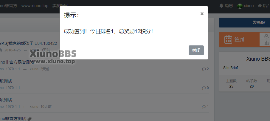The image size is (270, 121).
Task: Click the user icon beside 签到
Action: tap(266, 36)
